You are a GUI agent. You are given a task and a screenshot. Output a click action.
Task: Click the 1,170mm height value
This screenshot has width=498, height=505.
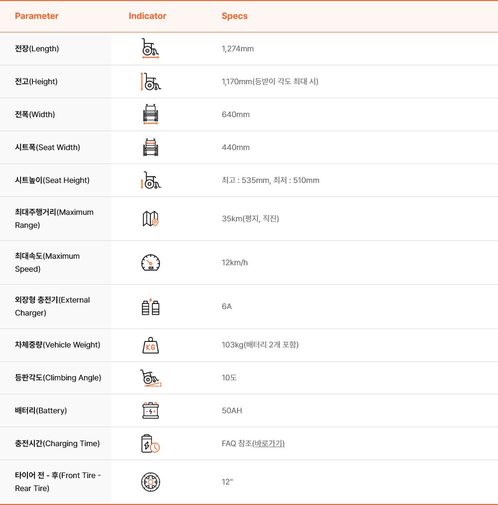click(270, 81)
